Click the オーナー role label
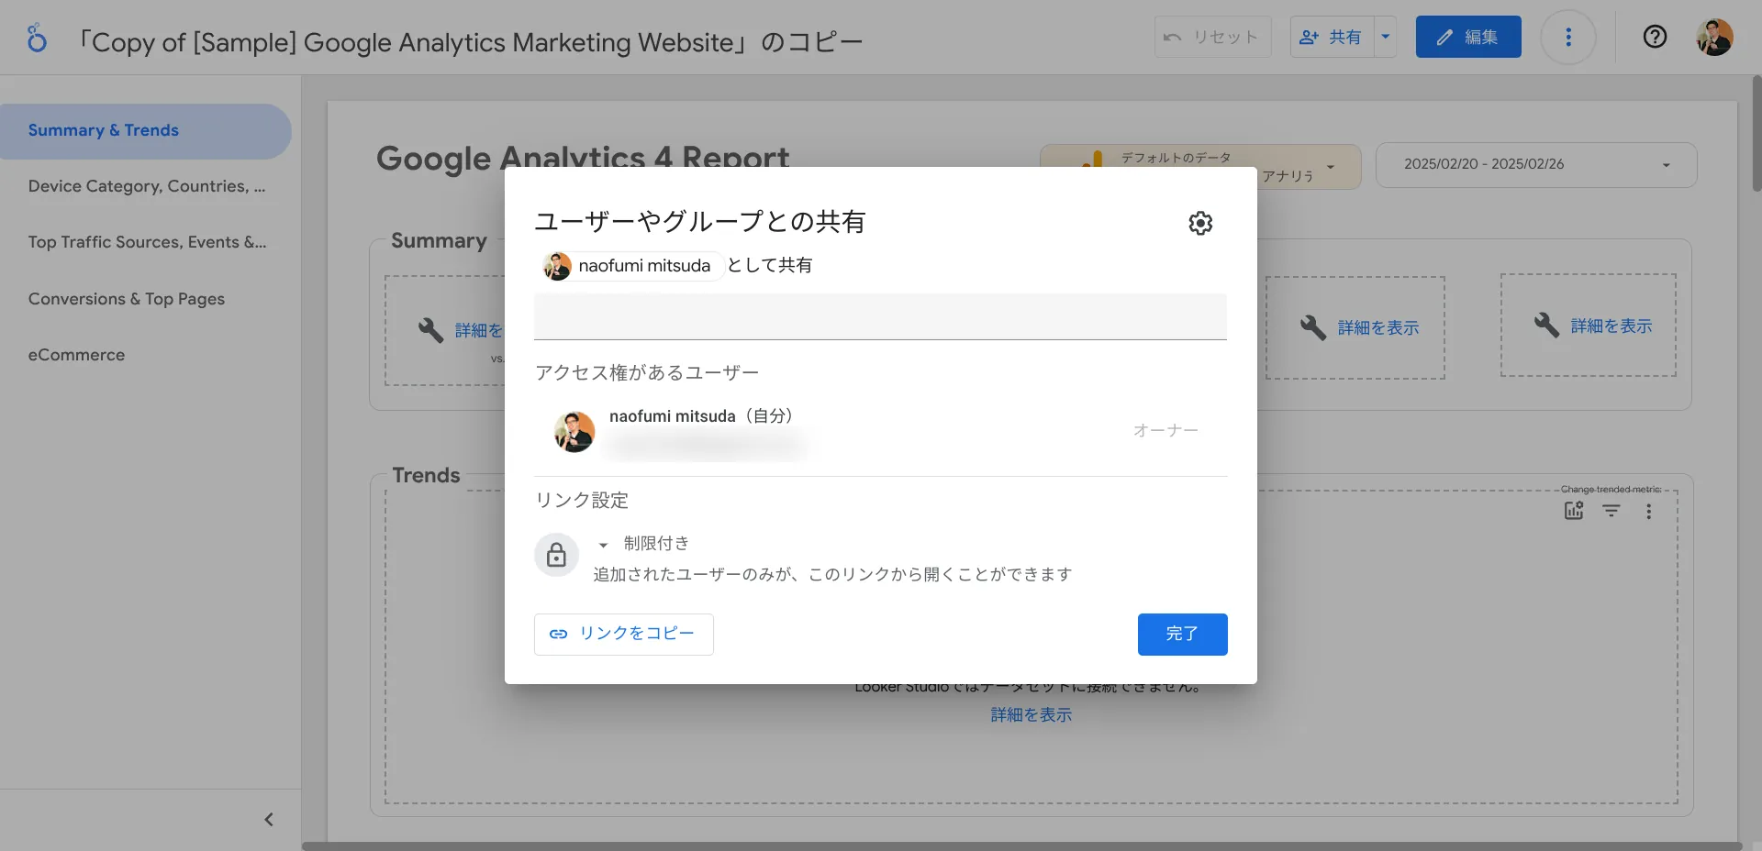1762x851 pixels. click(1165, 430)
